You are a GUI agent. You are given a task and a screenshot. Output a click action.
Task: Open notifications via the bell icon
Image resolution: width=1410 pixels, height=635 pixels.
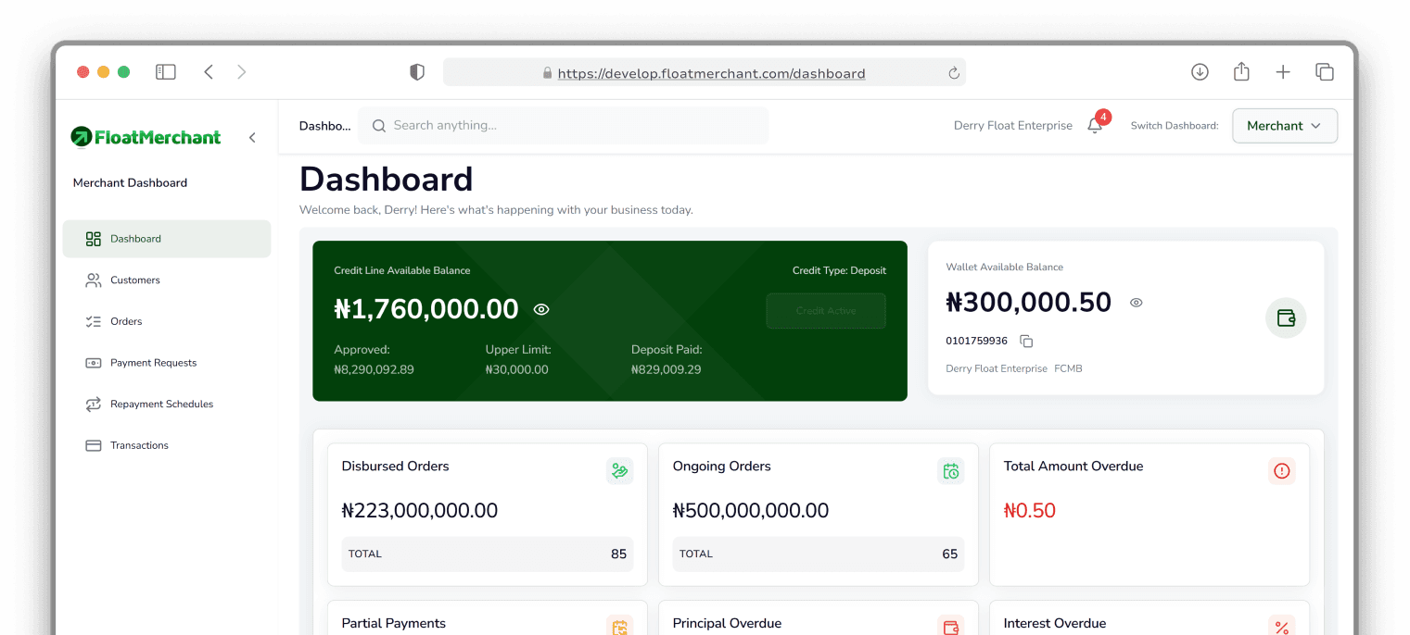click(1094, 125)
